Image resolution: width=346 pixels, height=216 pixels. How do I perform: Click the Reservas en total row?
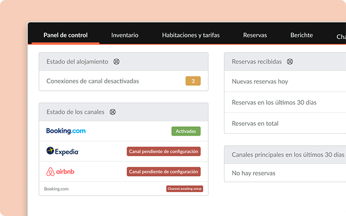255,123
